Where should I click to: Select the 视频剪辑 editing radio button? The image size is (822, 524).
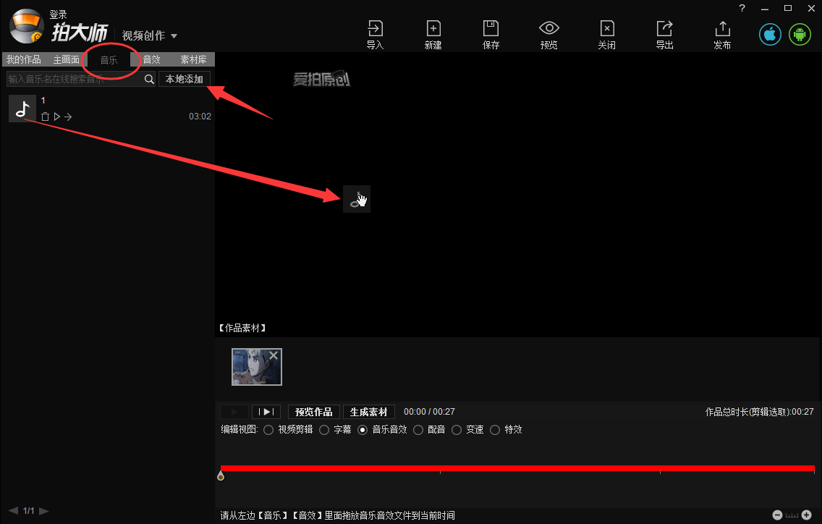[x=268, y=429]
